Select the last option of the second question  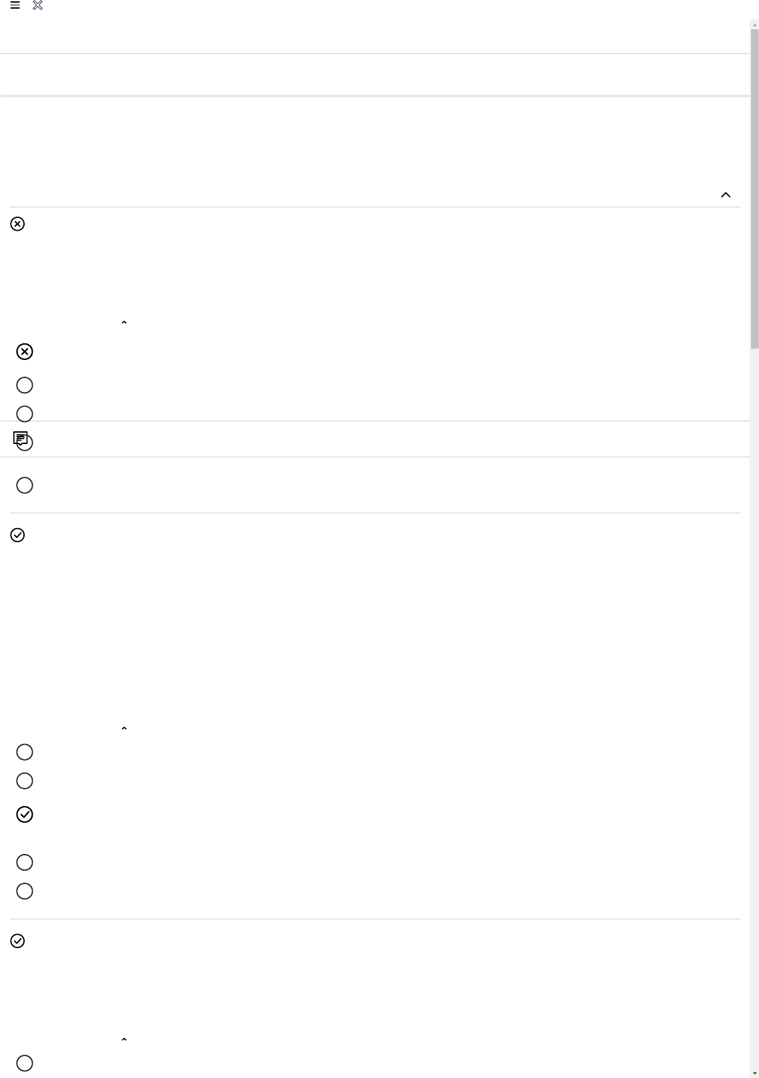click(x=25, y=891)
